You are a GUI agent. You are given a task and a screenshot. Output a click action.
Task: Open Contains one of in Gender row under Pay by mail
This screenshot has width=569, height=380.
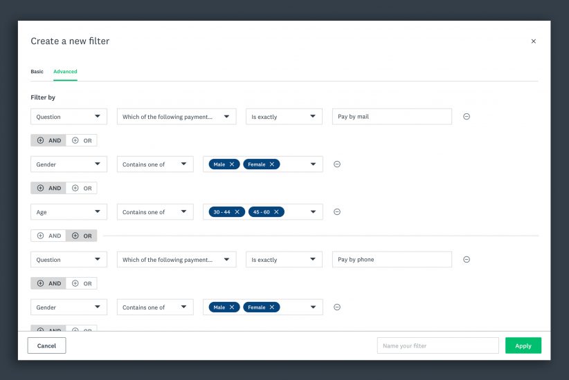155,164
